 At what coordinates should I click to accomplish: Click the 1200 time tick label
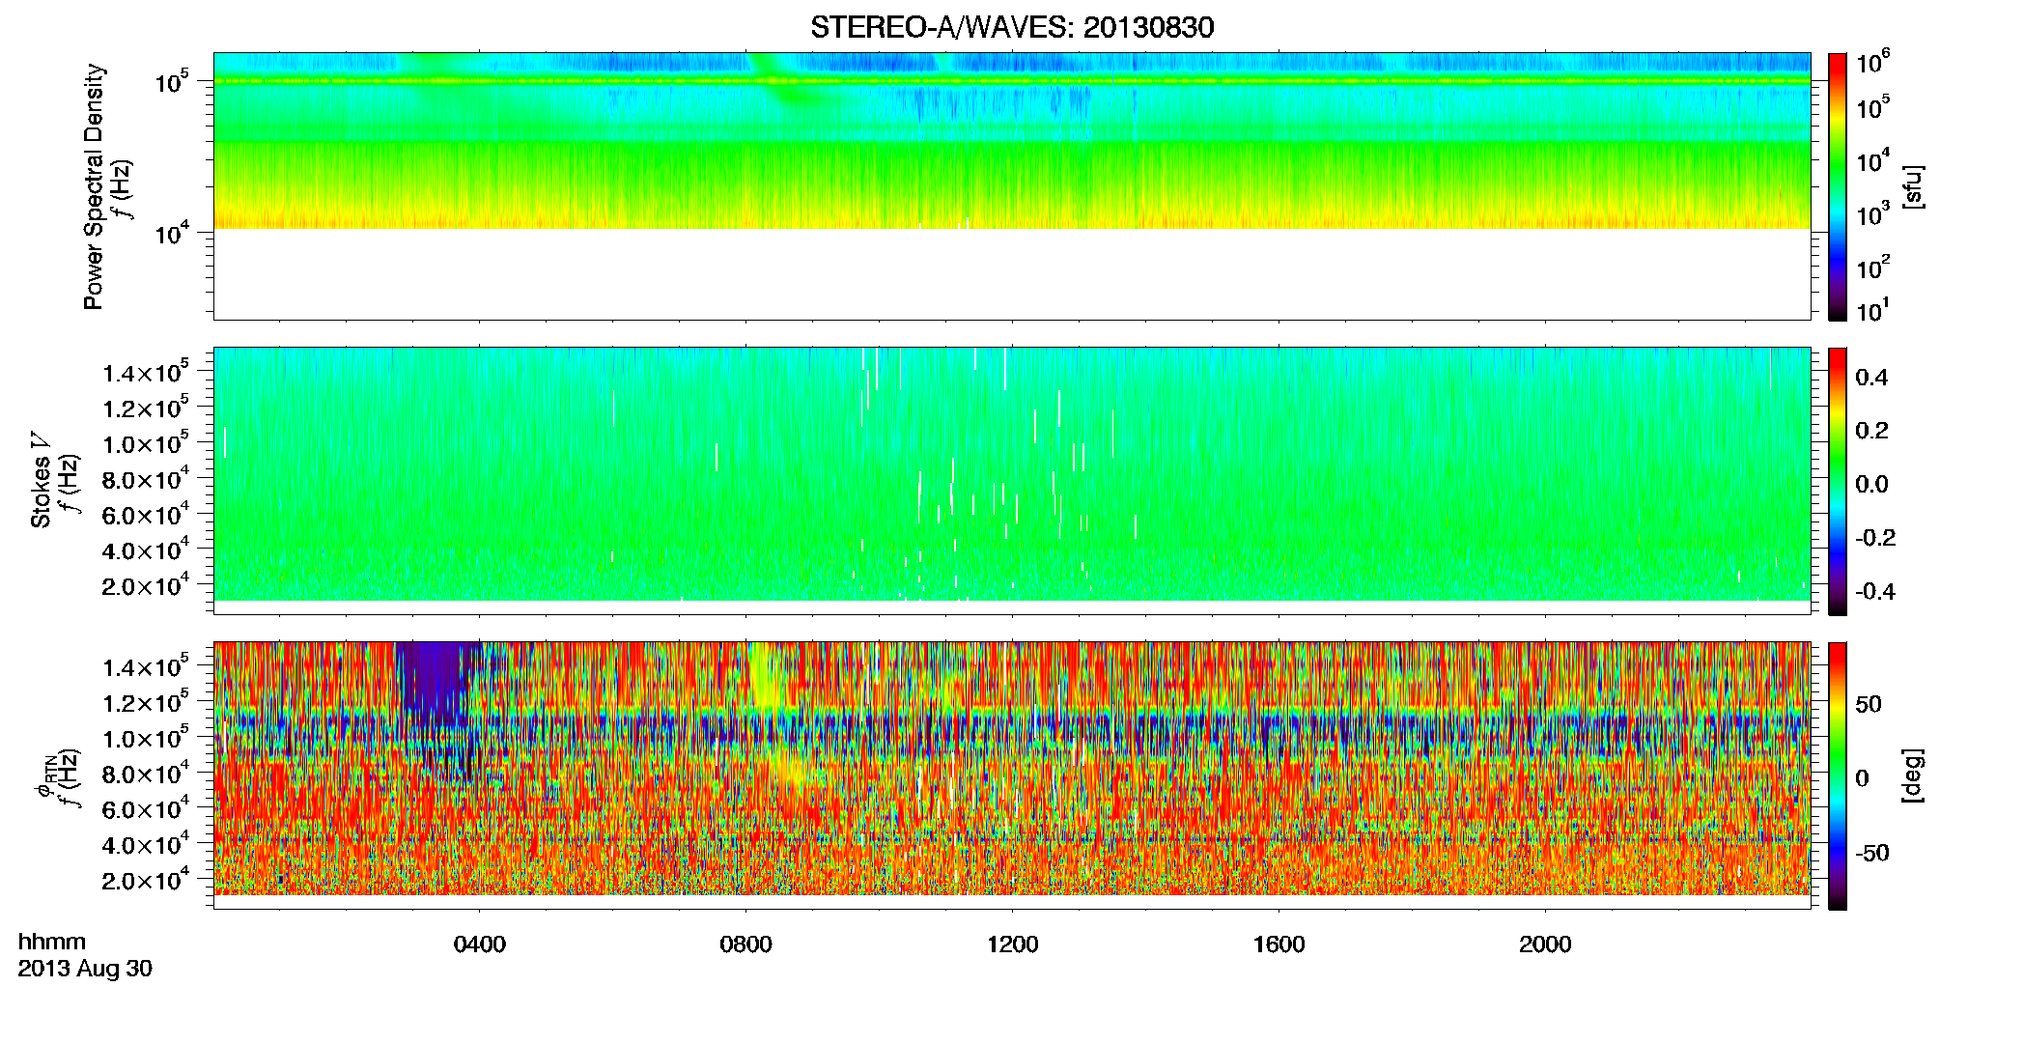click(x=1012, y=944)
